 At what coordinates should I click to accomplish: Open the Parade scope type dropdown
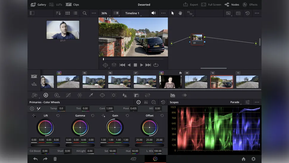(x=235, y=102)
